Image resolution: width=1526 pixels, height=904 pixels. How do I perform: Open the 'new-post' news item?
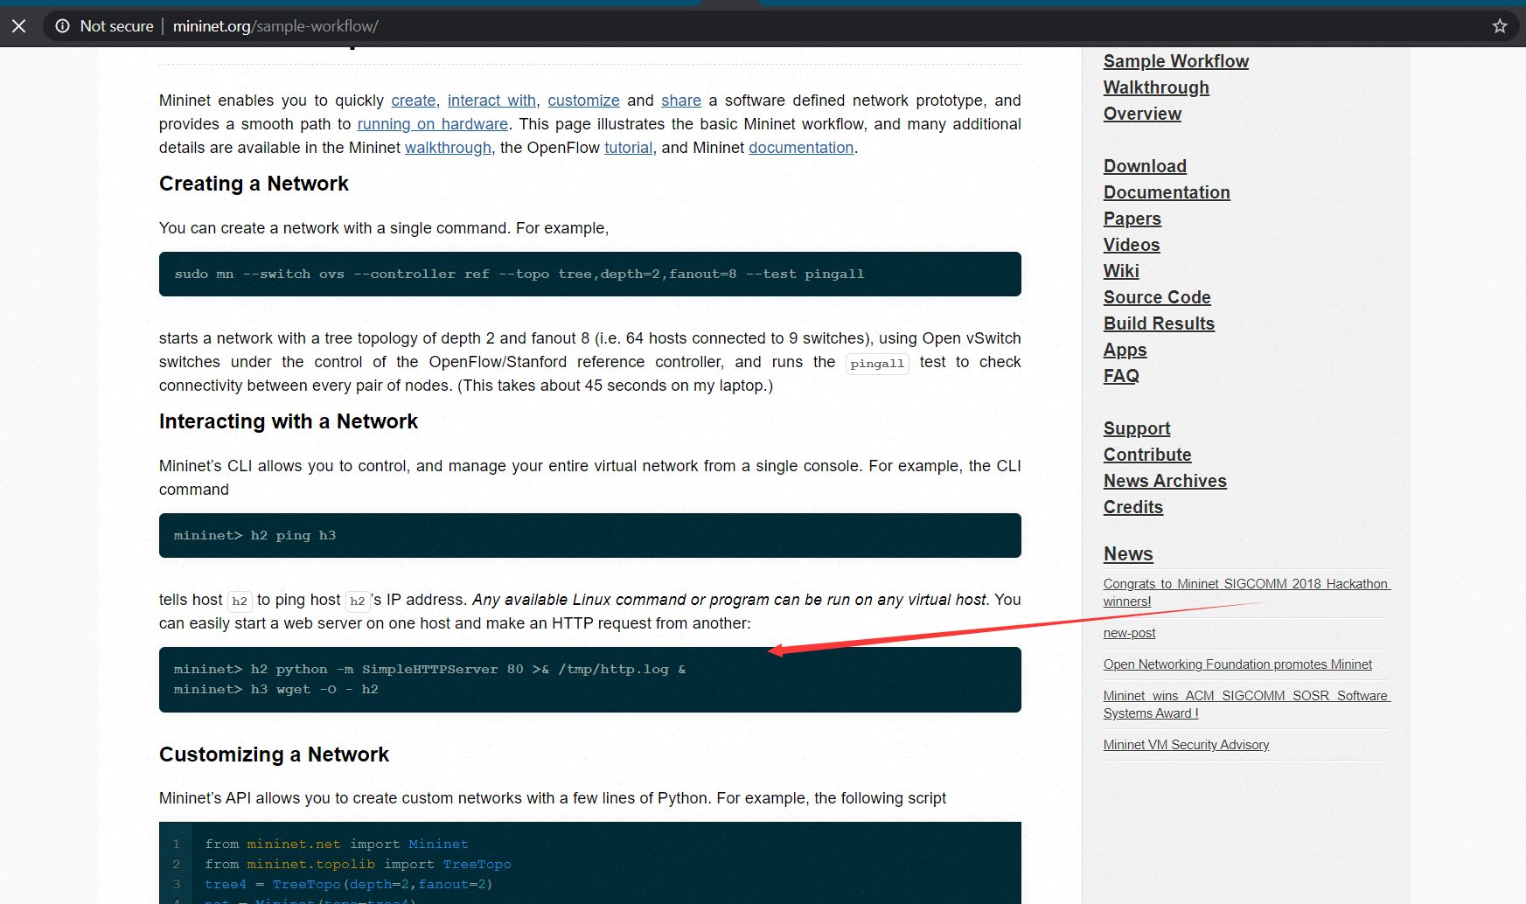point(1129,633)
